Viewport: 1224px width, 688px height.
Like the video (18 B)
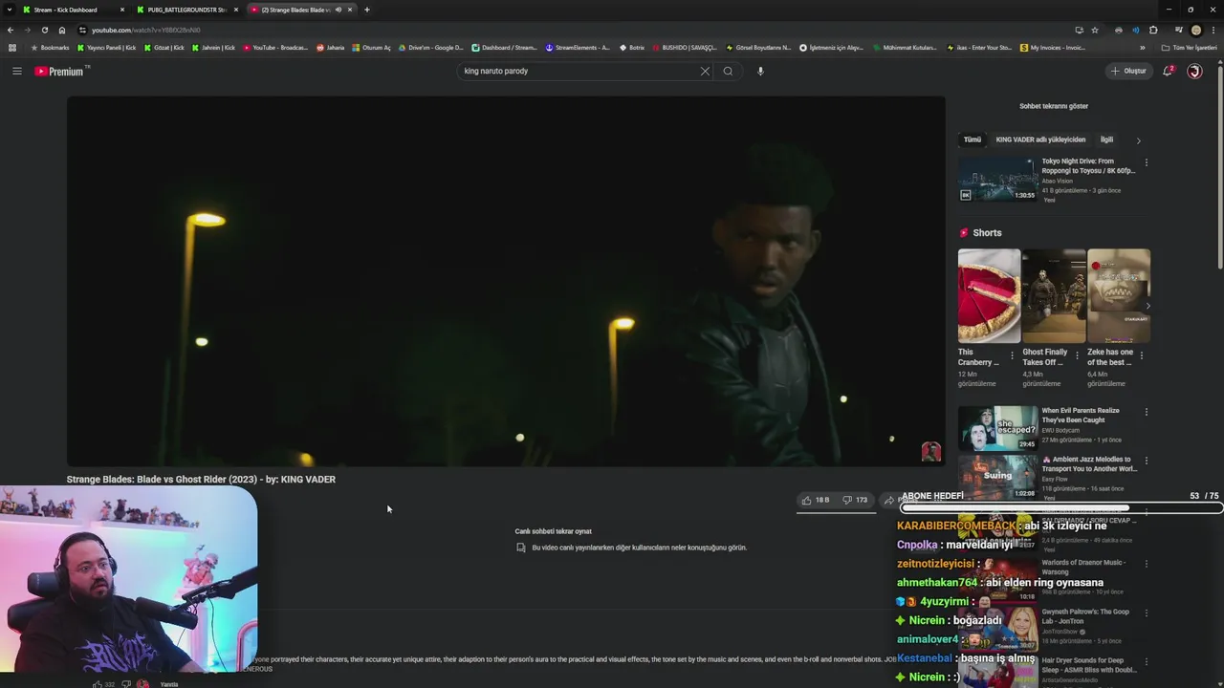click(x=815, y=500)
